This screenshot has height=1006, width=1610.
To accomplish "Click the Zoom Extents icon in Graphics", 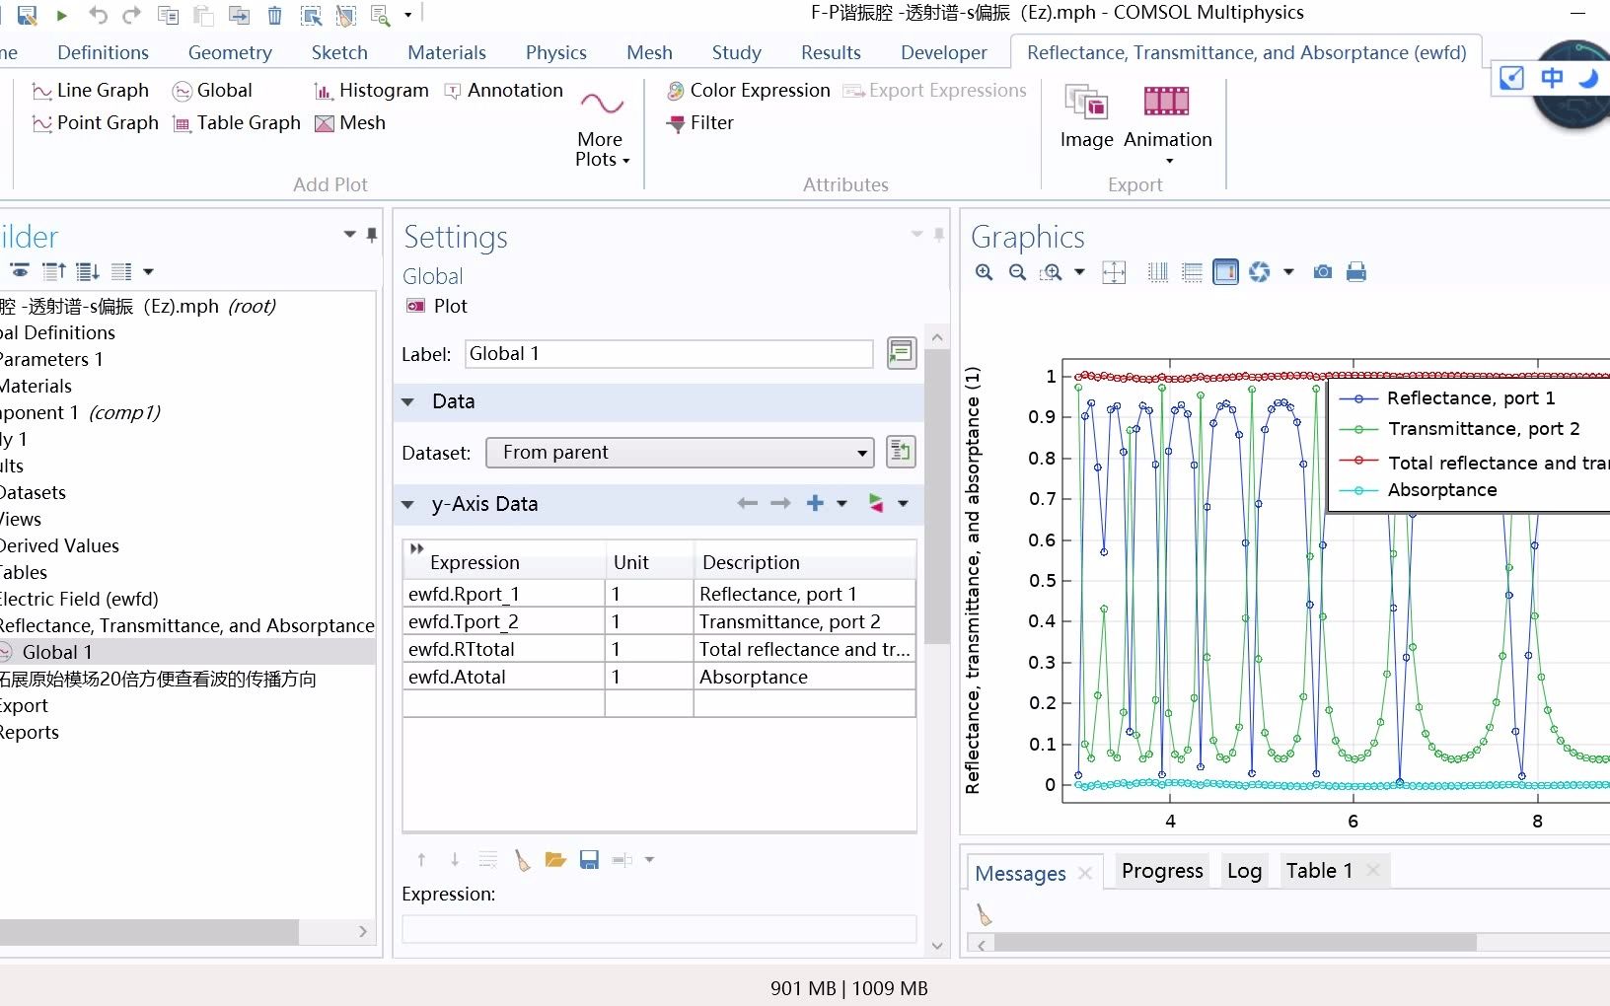I will [x=1114, y=272].
